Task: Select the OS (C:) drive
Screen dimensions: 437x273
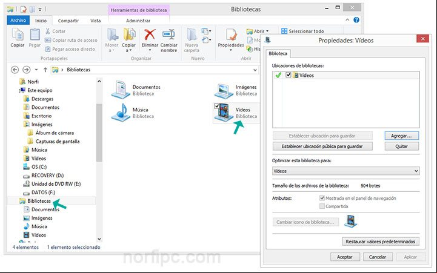Action: (35, 167)
